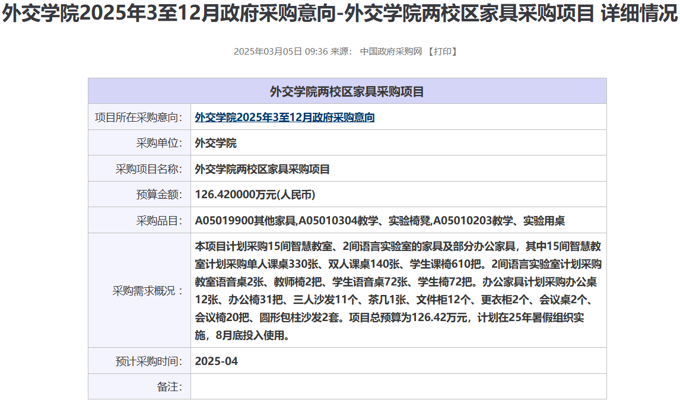Click the 采购需求概况 row label
The width and height of the screenshot is (680, 403).
[x=148, y=291]
